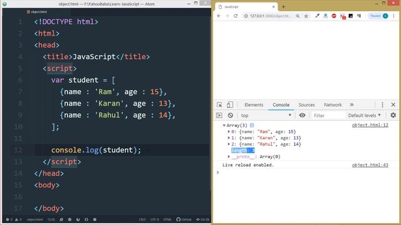Image resolution: width=401 pixels, height=225 pixels.
Task: Open the top context dropdown
Action: 266,115
